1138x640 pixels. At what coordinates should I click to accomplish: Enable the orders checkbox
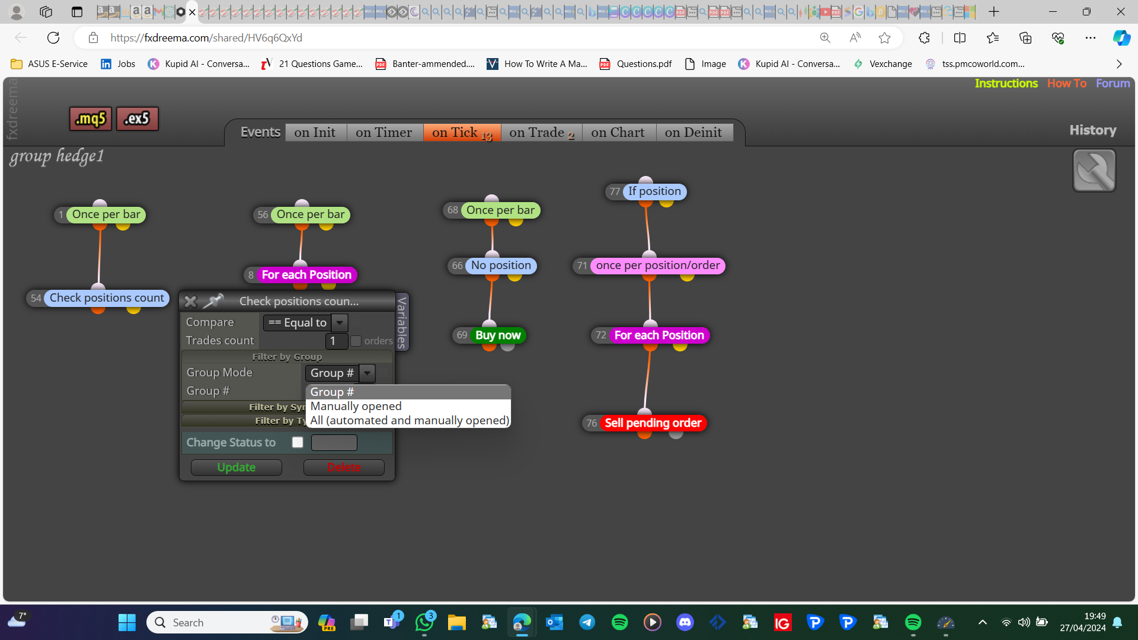click(356, 341)
